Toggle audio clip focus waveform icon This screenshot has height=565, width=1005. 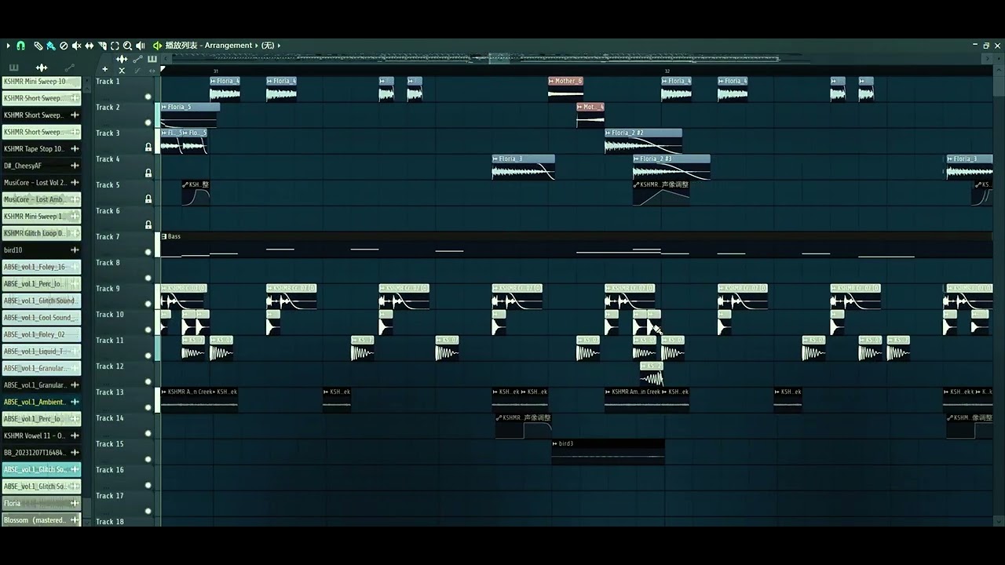click(x=122, y=59)
